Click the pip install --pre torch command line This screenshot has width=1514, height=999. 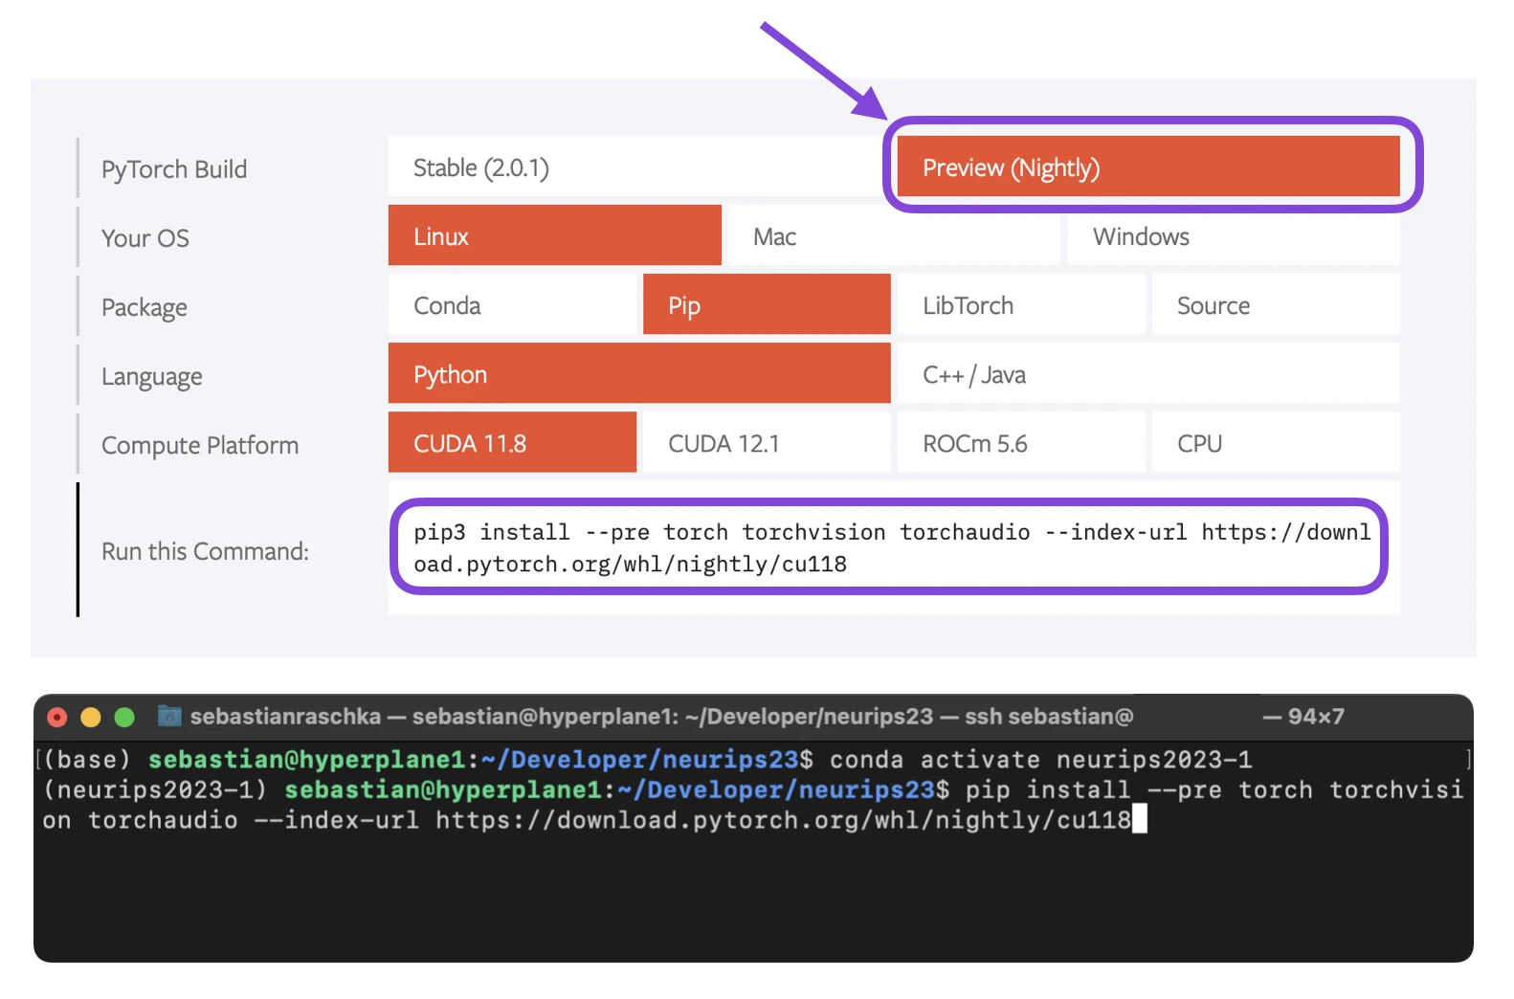pyautogui.click(x=753, y=805)
